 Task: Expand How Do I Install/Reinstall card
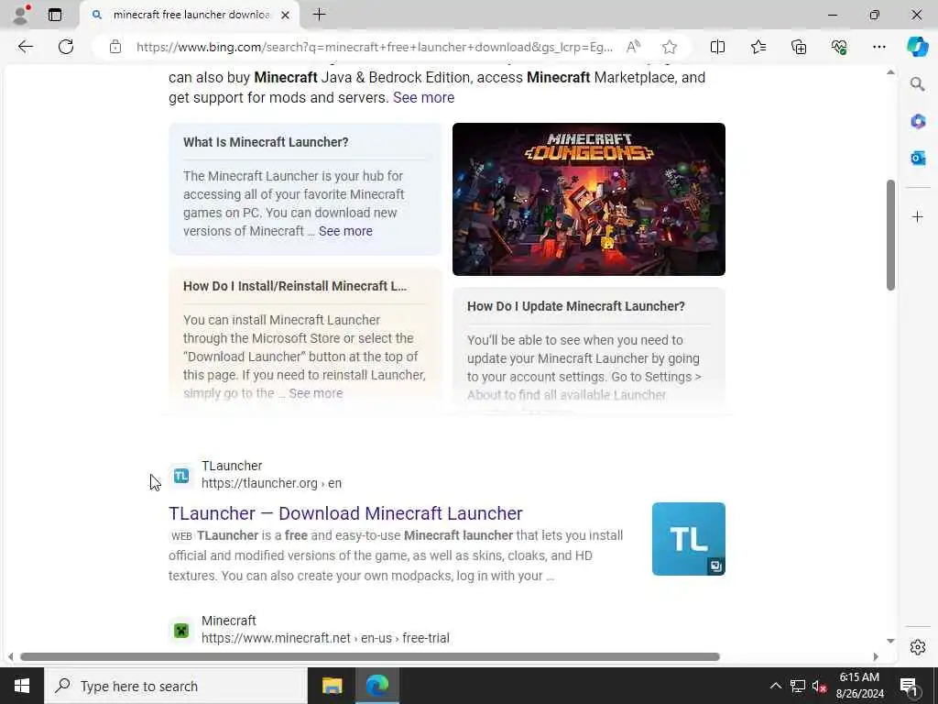305,341
